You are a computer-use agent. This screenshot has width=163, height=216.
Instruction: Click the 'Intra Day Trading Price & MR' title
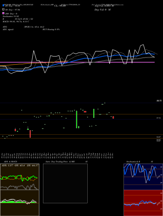(60, 162)
